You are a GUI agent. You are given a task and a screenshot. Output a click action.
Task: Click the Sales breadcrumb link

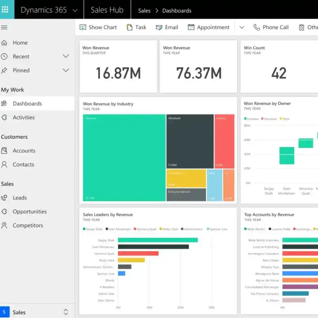(144, 11)
